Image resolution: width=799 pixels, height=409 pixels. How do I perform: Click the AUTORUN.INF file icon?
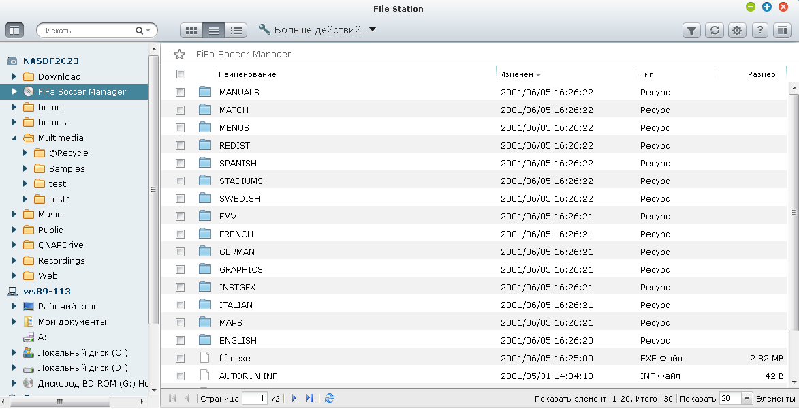point(205,376)
